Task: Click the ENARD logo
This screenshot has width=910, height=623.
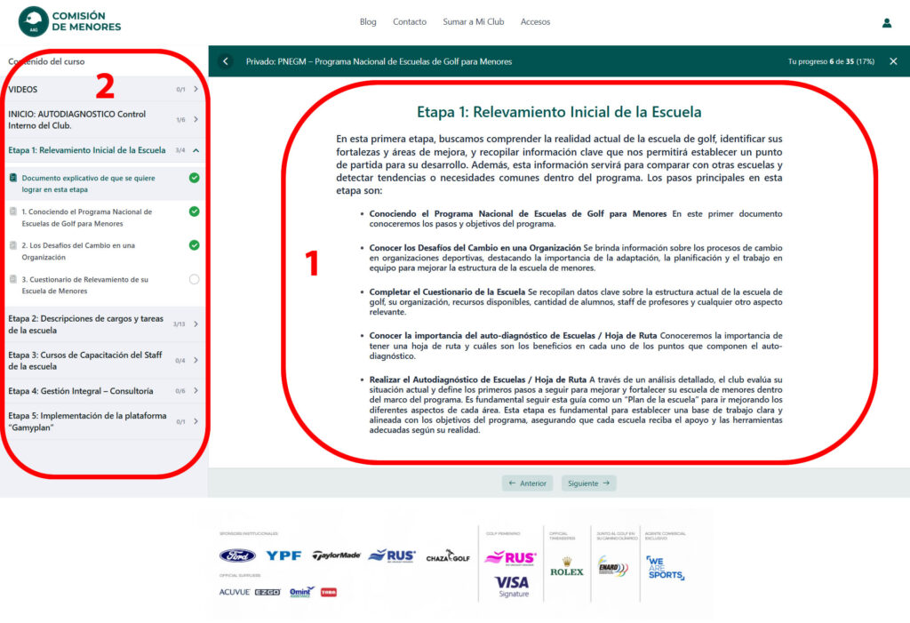Action: (613, 566)
